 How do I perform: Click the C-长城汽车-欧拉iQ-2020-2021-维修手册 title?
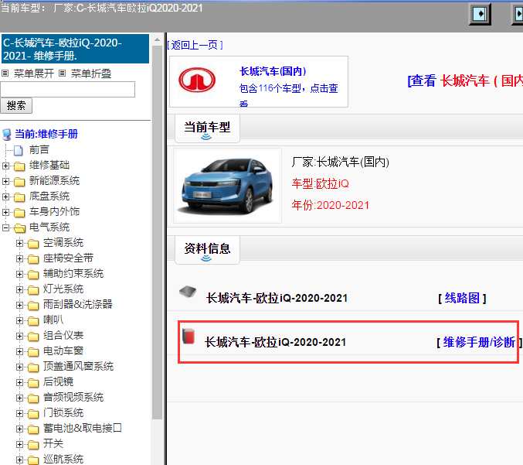75,49
